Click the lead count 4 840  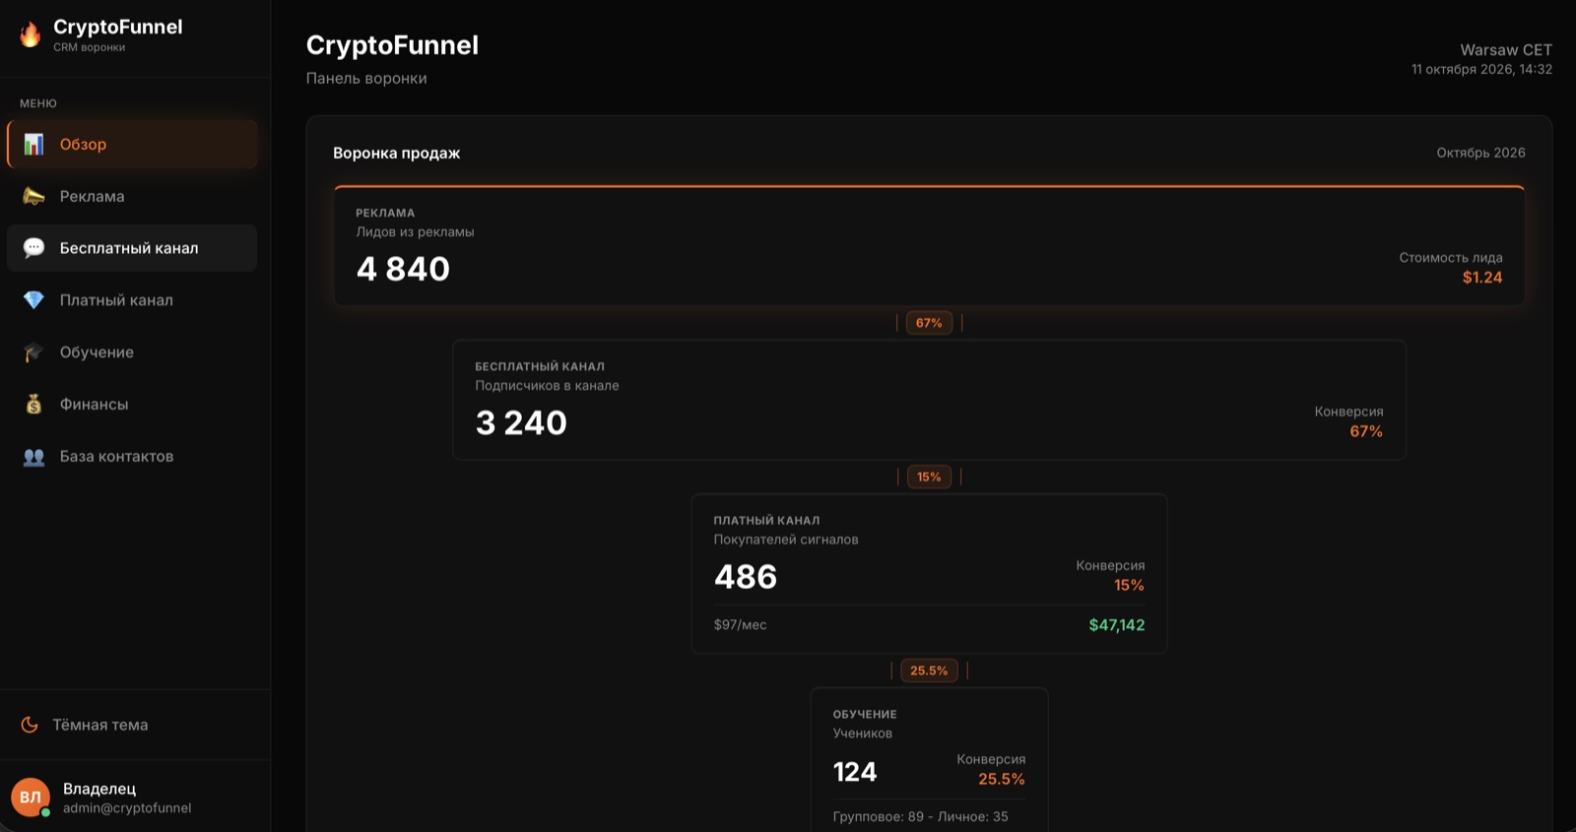pyautogui.click(x=403, y=269)
